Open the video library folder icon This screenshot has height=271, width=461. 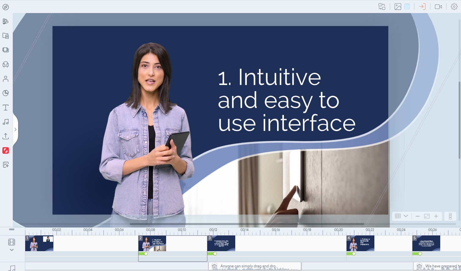pos(6,36)
